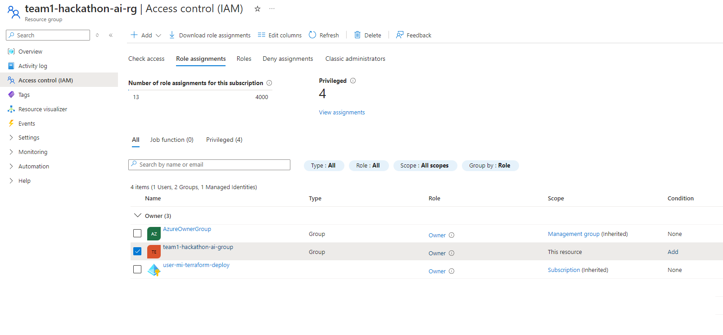Screen dimensions: 723x335
Task: Click the AZ avatar of AzureOwnerGroup
Action: 154,234
